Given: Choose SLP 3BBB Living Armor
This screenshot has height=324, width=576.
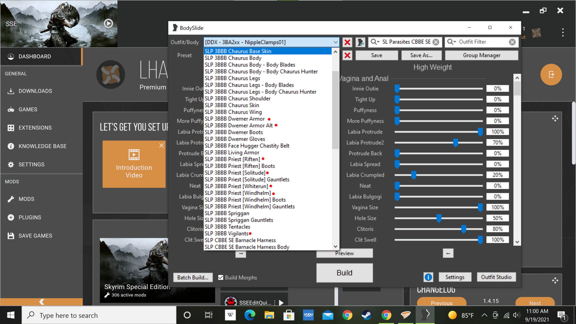Looking at the screenshot, I should (x=268, y=152).
